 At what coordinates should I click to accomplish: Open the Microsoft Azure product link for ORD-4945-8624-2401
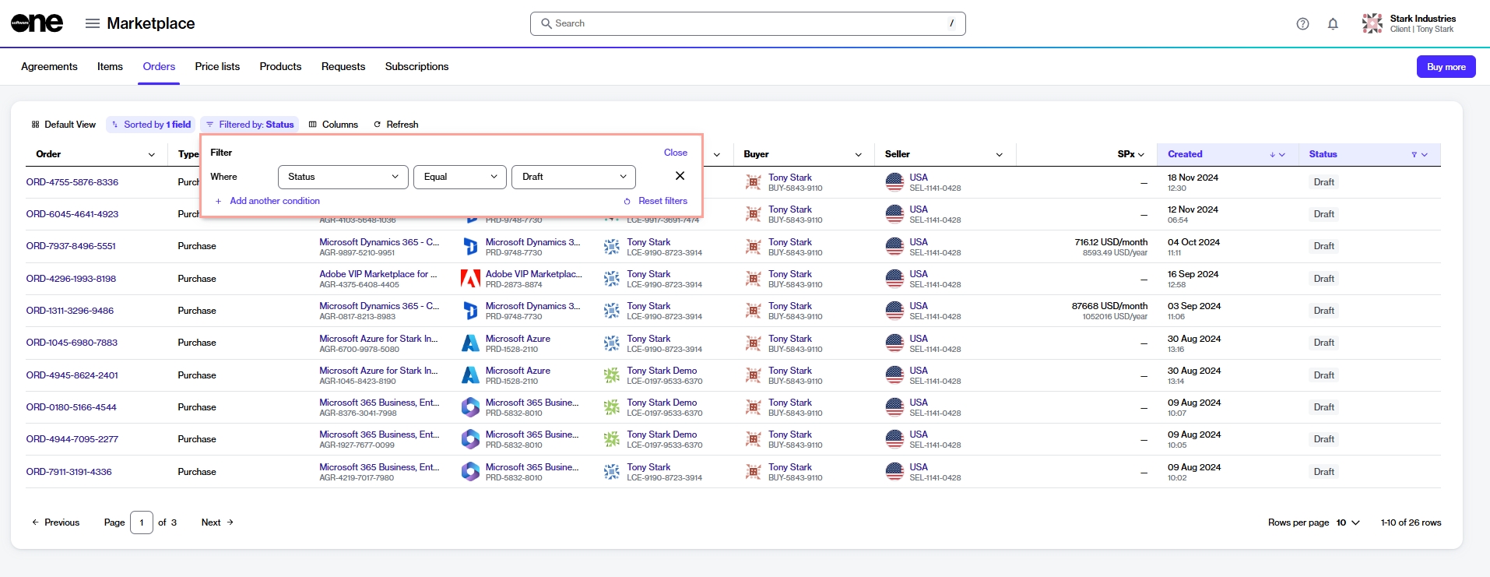pos(518,371)
